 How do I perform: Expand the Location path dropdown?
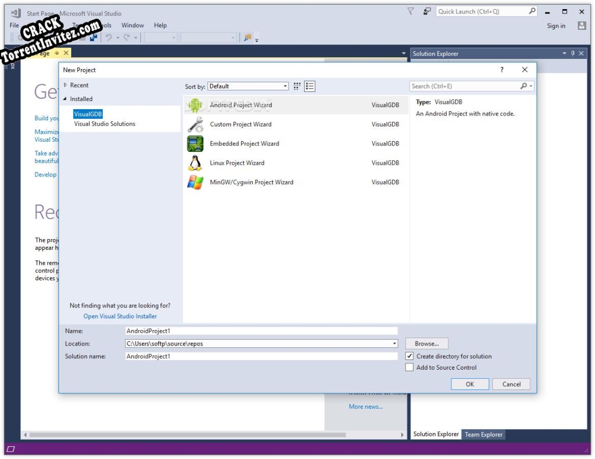click(395, 344)
